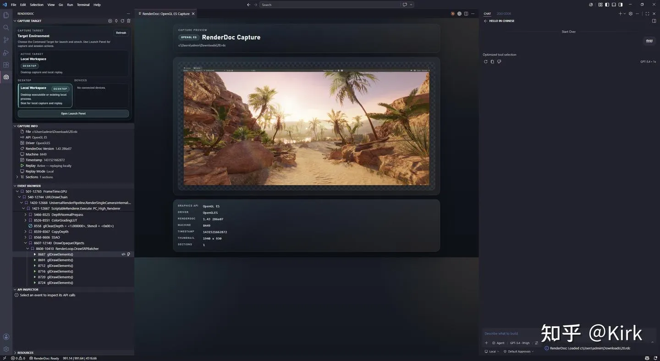Retry the chat response
This screenshot has height=361, width=660.
(485, 62)
